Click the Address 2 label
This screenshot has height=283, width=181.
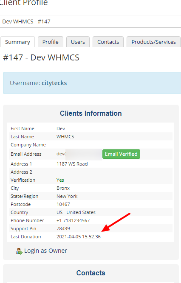(21, 172)
